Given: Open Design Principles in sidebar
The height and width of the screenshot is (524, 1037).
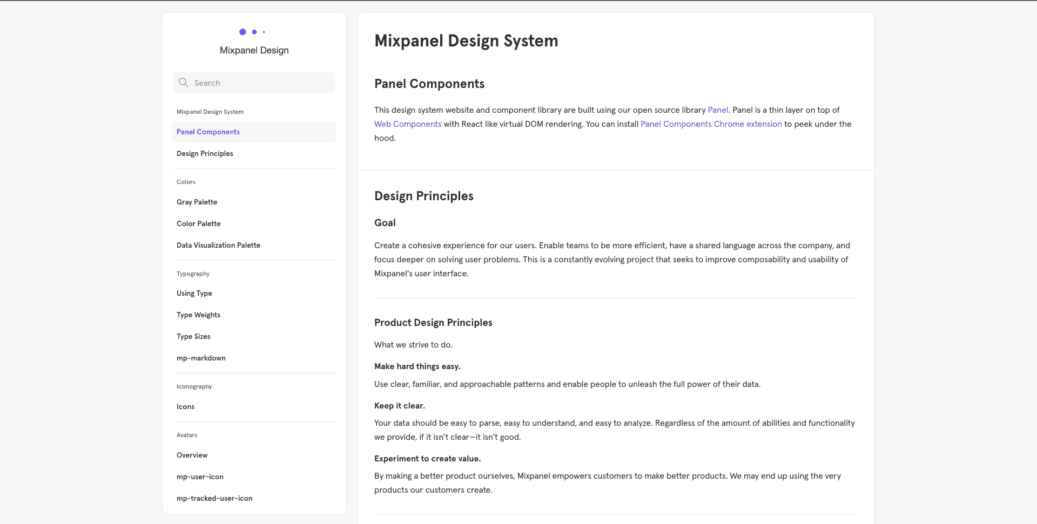Looking at the screenshot, I should pyautogui.click(x=254, y=153).
